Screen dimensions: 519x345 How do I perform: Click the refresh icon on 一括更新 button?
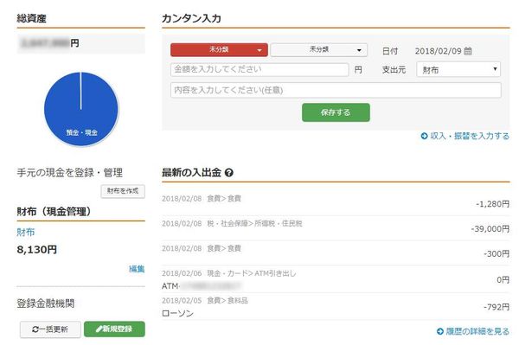click(x=35, y=329)
